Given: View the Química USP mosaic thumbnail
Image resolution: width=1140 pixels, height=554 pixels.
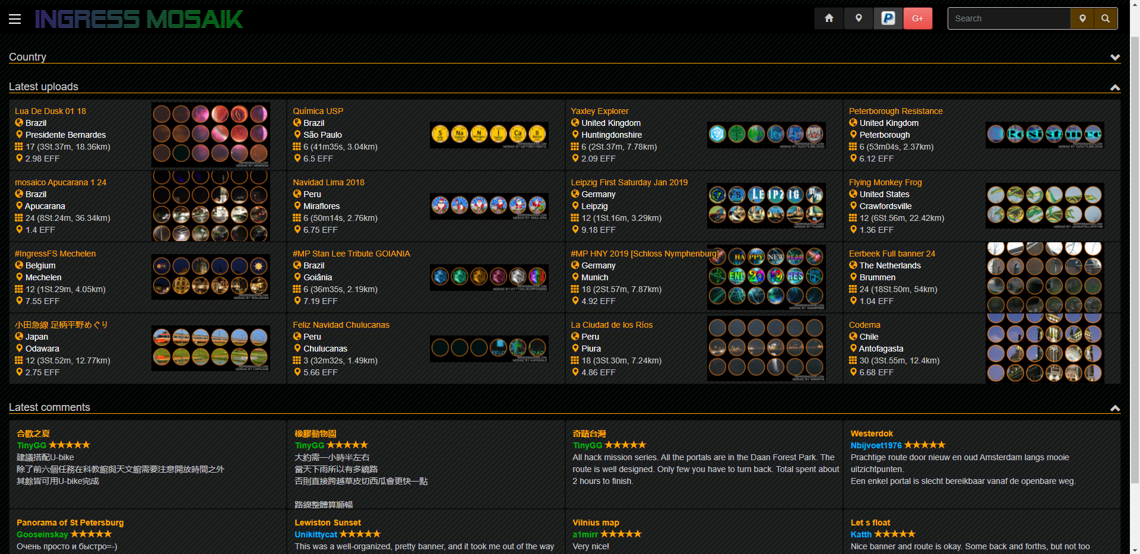Looking at the screenshot, I should click(489, 135).
